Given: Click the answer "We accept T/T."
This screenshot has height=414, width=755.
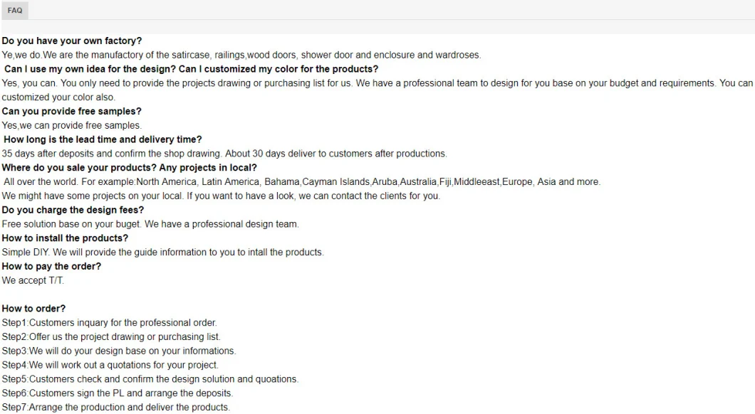Looking at the screenshot, I should [x=33, y=280].
